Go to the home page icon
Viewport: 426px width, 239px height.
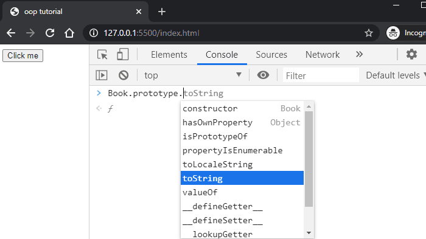(x=69, y=33)
